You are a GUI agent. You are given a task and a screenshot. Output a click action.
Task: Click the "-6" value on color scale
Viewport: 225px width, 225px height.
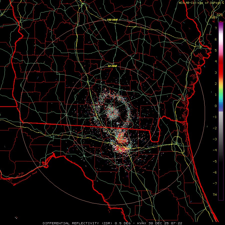point(215,172)
